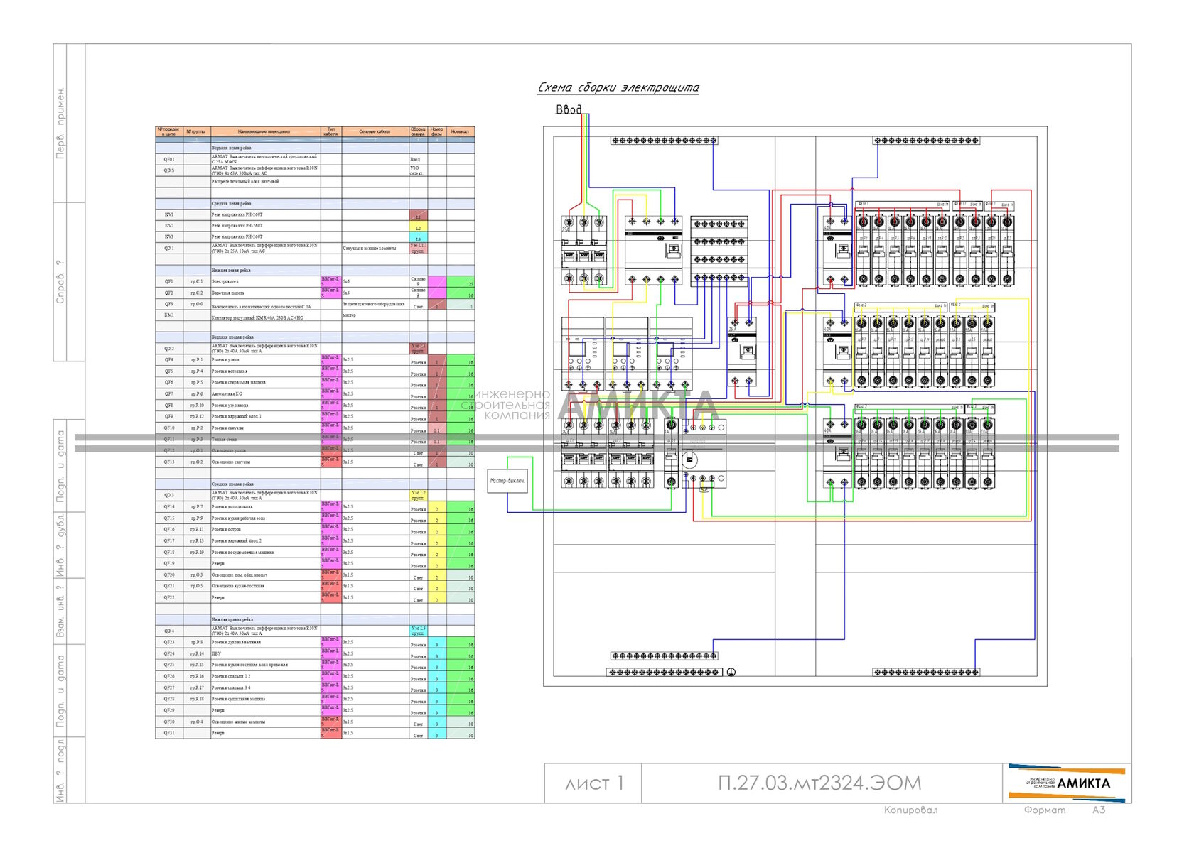Click the "Справ." side stamp cell

(x=61, y=282)
